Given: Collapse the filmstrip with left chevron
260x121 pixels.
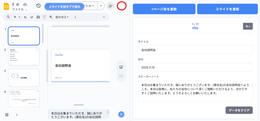Looking at the screenshot, I should pos(17,115).
